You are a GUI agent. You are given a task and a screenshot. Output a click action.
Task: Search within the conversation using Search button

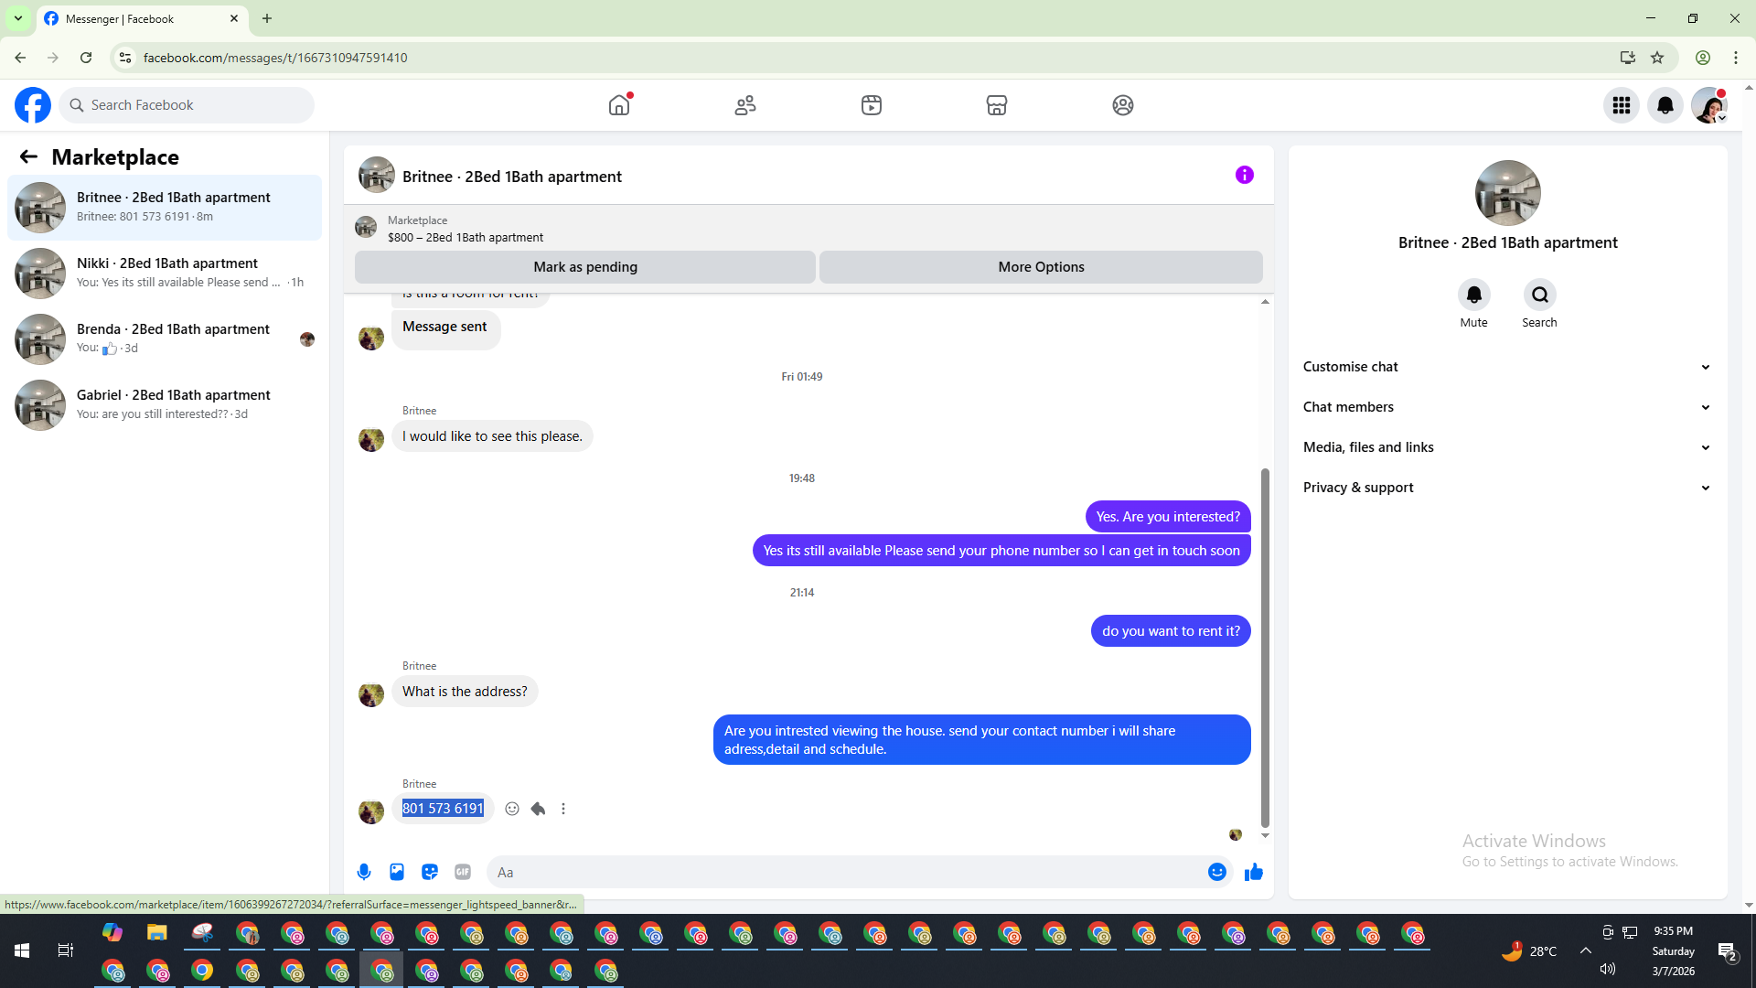(1540, 295)
